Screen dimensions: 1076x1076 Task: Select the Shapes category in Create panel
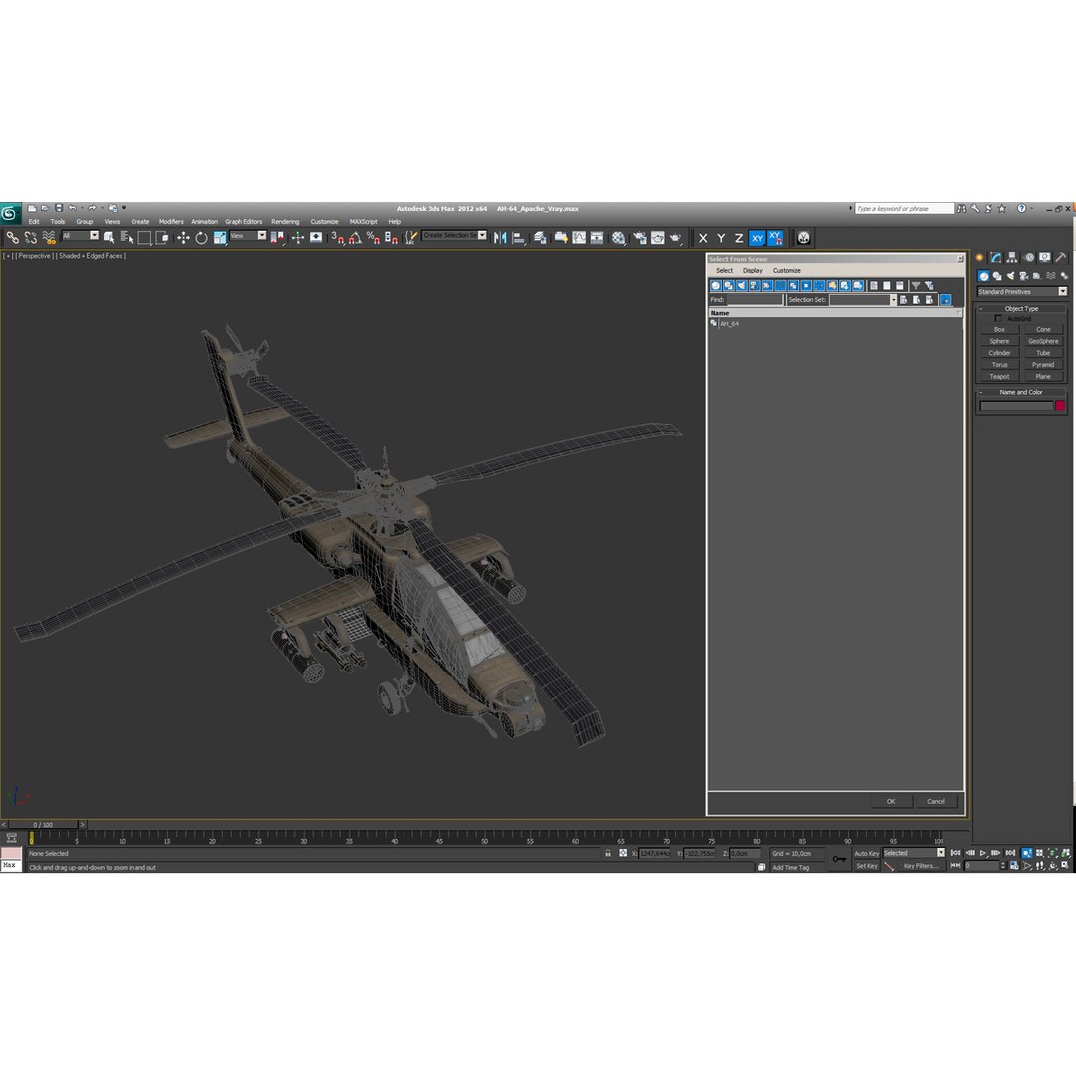[997, 276]
